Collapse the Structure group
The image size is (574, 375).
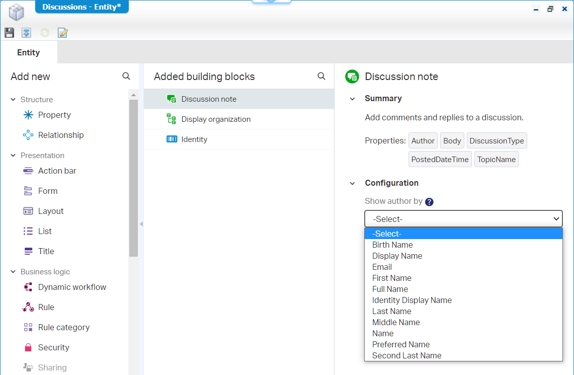point(13,100)
